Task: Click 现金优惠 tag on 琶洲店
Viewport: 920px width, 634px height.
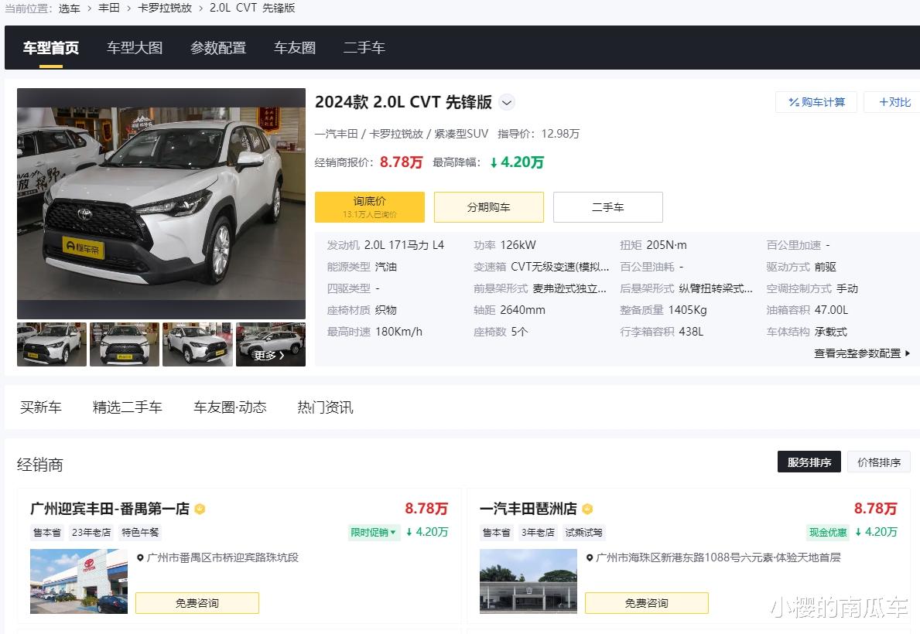Action: click(828, 533)
